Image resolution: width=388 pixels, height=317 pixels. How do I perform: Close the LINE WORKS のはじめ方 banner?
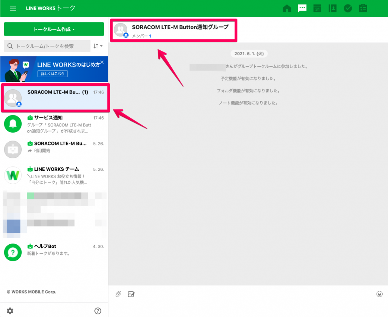[102, 62]
